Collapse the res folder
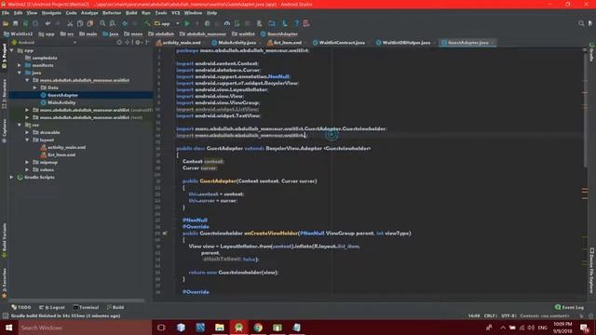Viewport: 596px width, 335px height. click(20, 125)
